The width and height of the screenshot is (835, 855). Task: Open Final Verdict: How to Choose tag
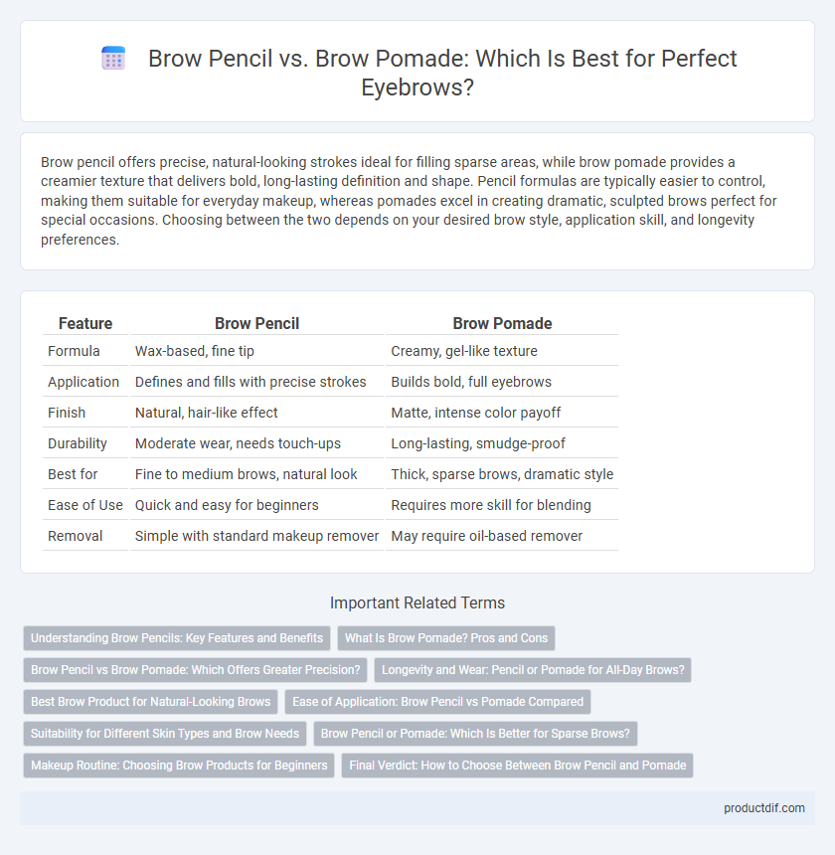tap(517, 766)
